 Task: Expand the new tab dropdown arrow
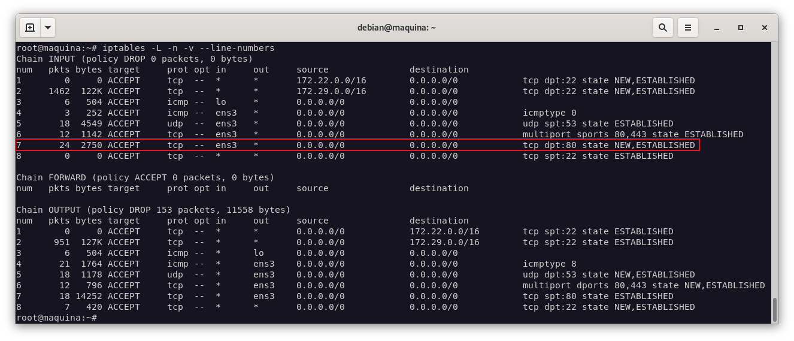[x=48, y=28]
